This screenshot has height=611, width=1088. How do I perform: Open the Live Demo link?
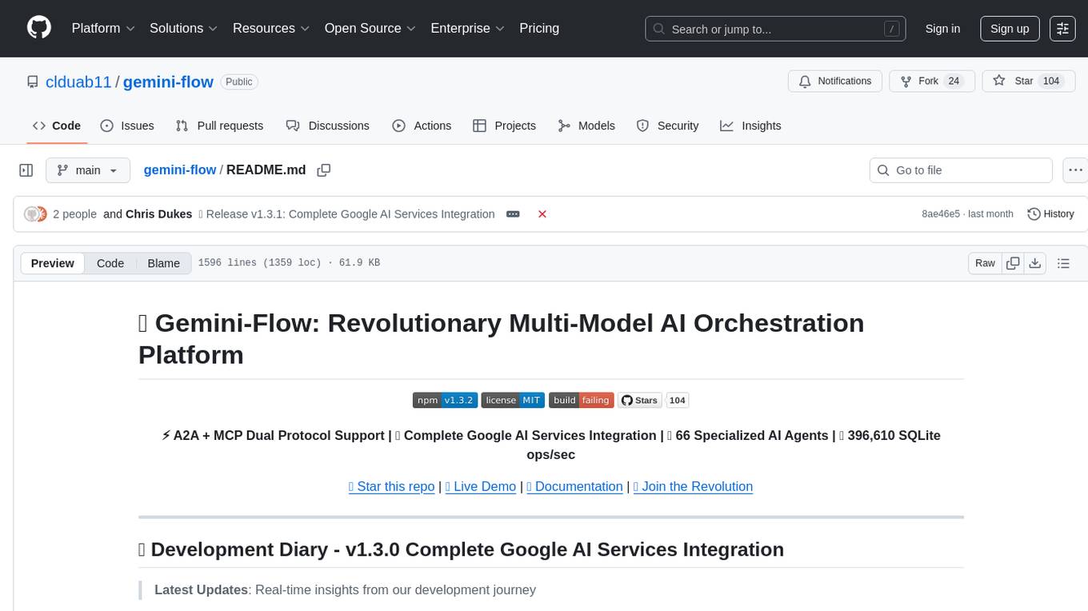[x=480, y=486]
